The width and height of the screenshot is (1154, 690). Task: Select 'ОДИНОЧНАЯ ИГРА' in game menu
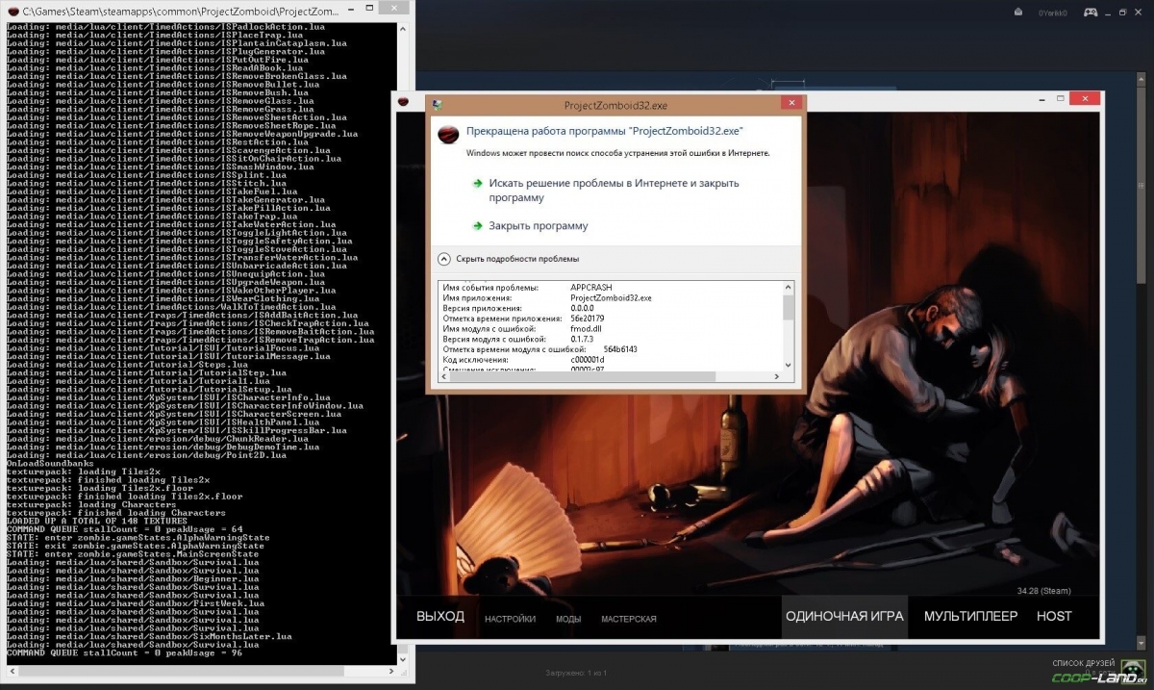pyautogui.click(x=844, y=617)
